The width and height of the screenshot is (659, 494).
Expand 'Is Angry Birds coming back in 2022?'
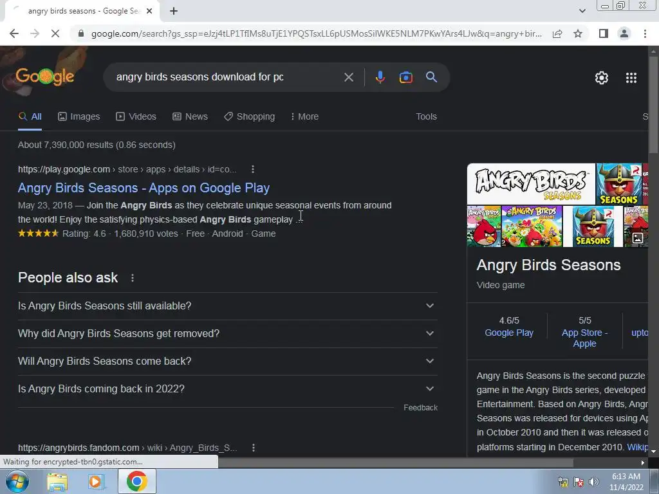(x=228, y=389)
